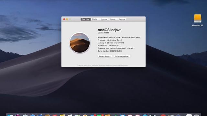Screen dimensions: 207x116
Task: Minimize the About This Mac window
Action: 67,19
